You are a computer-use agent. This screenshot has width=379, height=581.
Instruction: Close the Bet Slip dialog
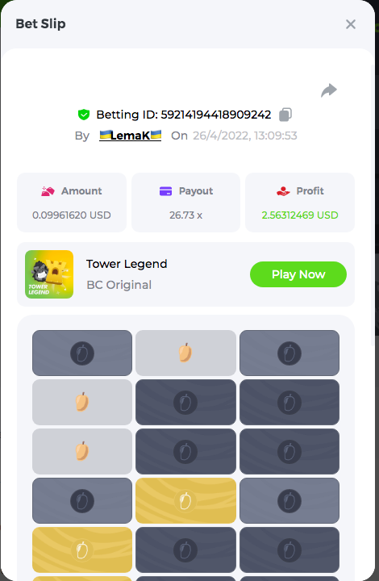(x=351, y=24)
